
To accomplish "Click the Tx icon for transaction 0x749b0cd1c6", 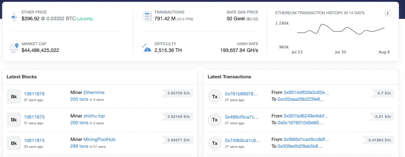I will point(215,143).
